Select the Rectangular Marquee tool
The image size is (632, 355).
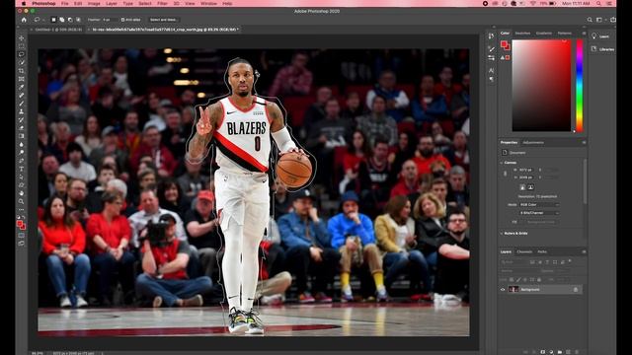[22, 46]
